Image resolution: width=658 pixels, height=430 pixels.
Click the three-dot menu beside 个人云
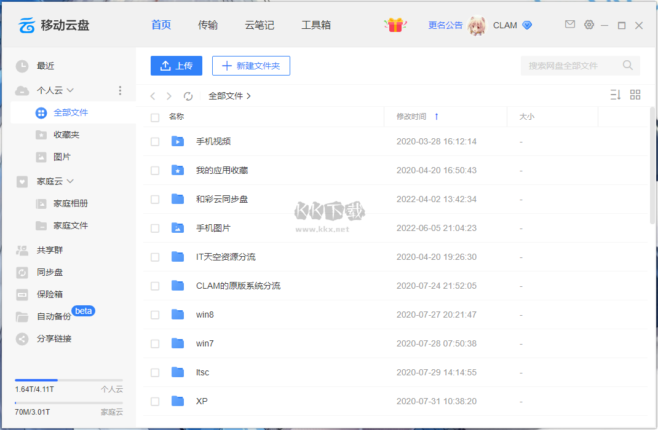pos(120,90)
